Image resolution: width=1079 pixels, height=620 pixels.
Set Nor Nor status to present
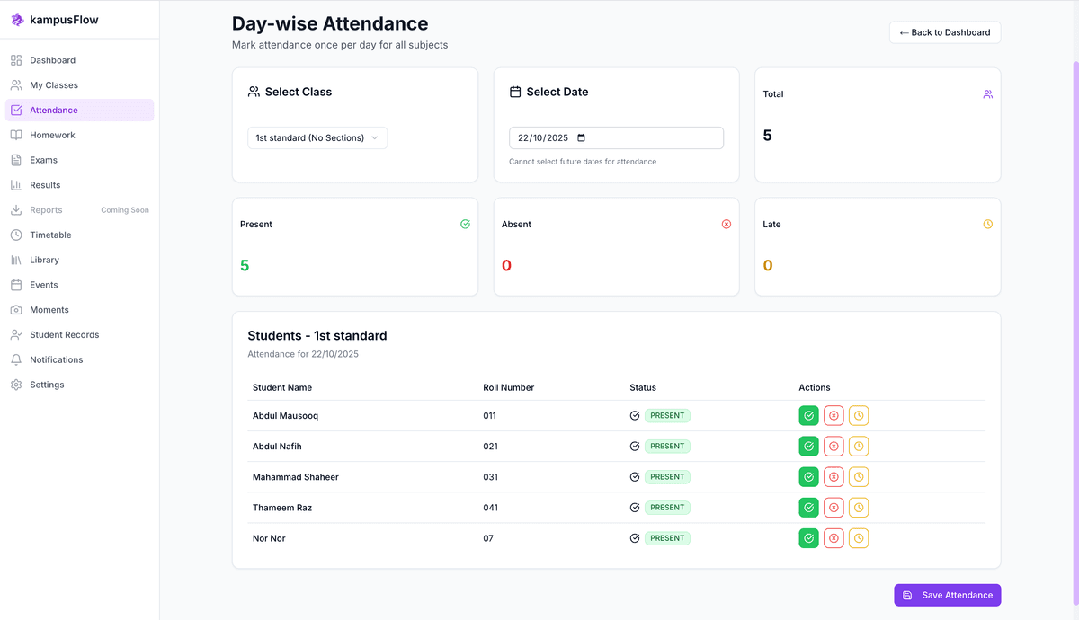[x=808, y=537]
